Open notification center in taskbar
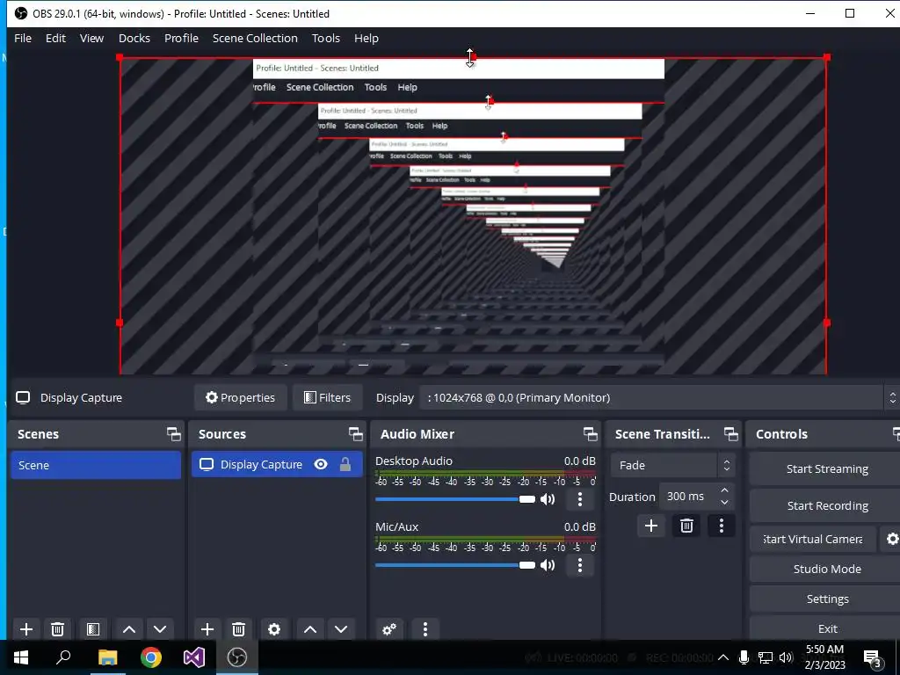Viewport: 900px width, 675px height. click(873, 657)
